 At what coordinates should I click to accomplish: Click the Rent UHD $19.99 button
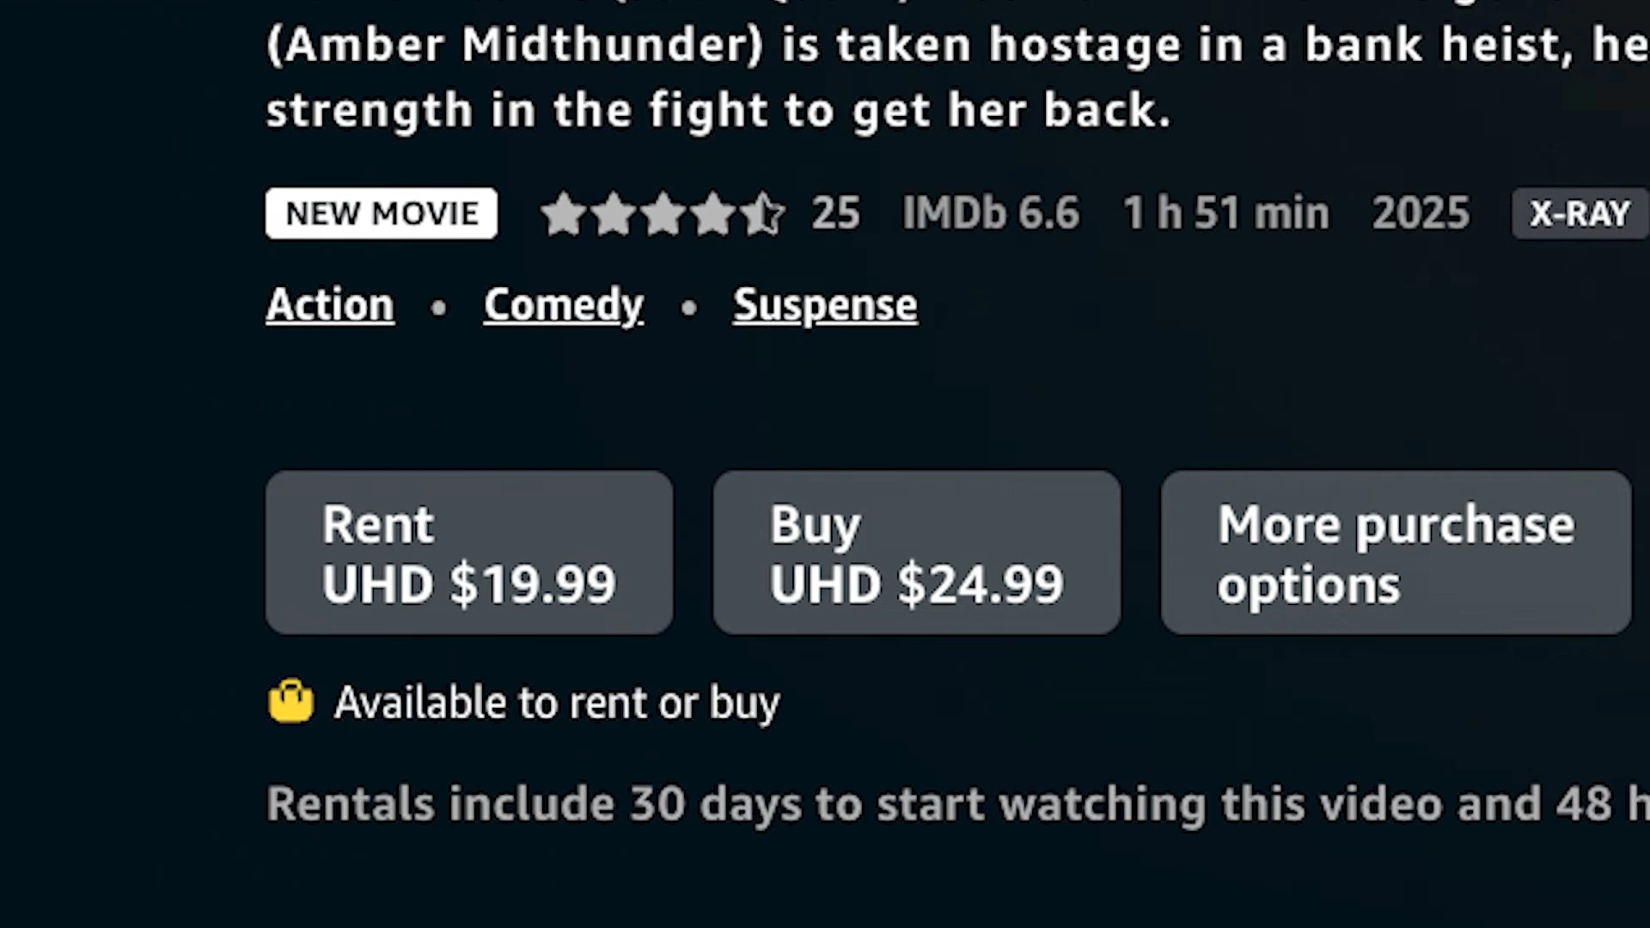469,553
